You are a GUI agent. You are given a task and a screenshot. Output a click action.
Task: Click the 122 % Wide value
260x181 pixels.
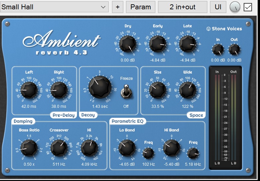pos(188,106)
